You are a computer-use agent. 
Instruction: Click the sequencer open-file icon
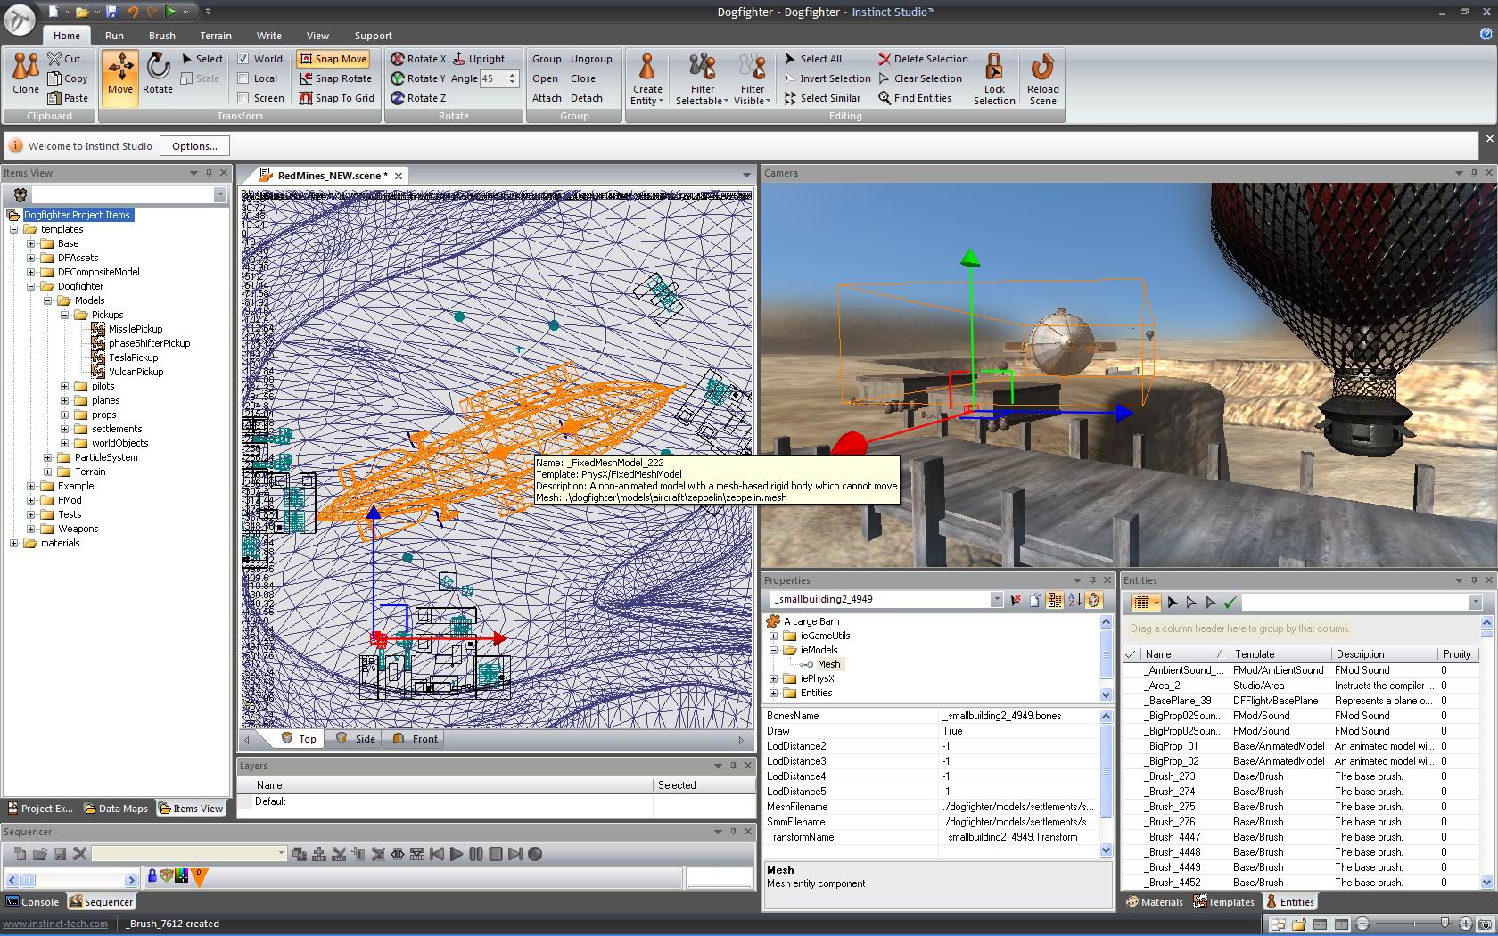coord(40,854)
